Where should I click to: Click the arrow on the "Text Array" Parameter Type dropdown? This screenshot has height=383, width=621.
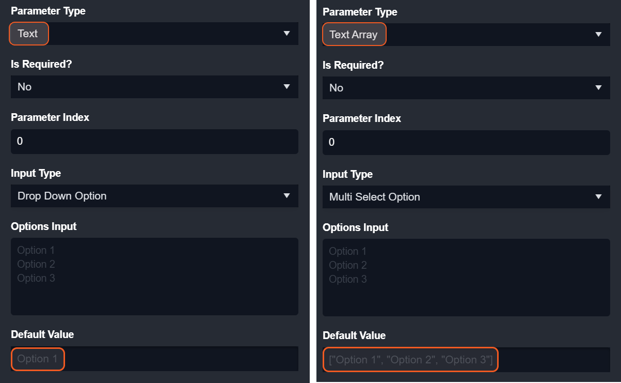pos(598,35)
